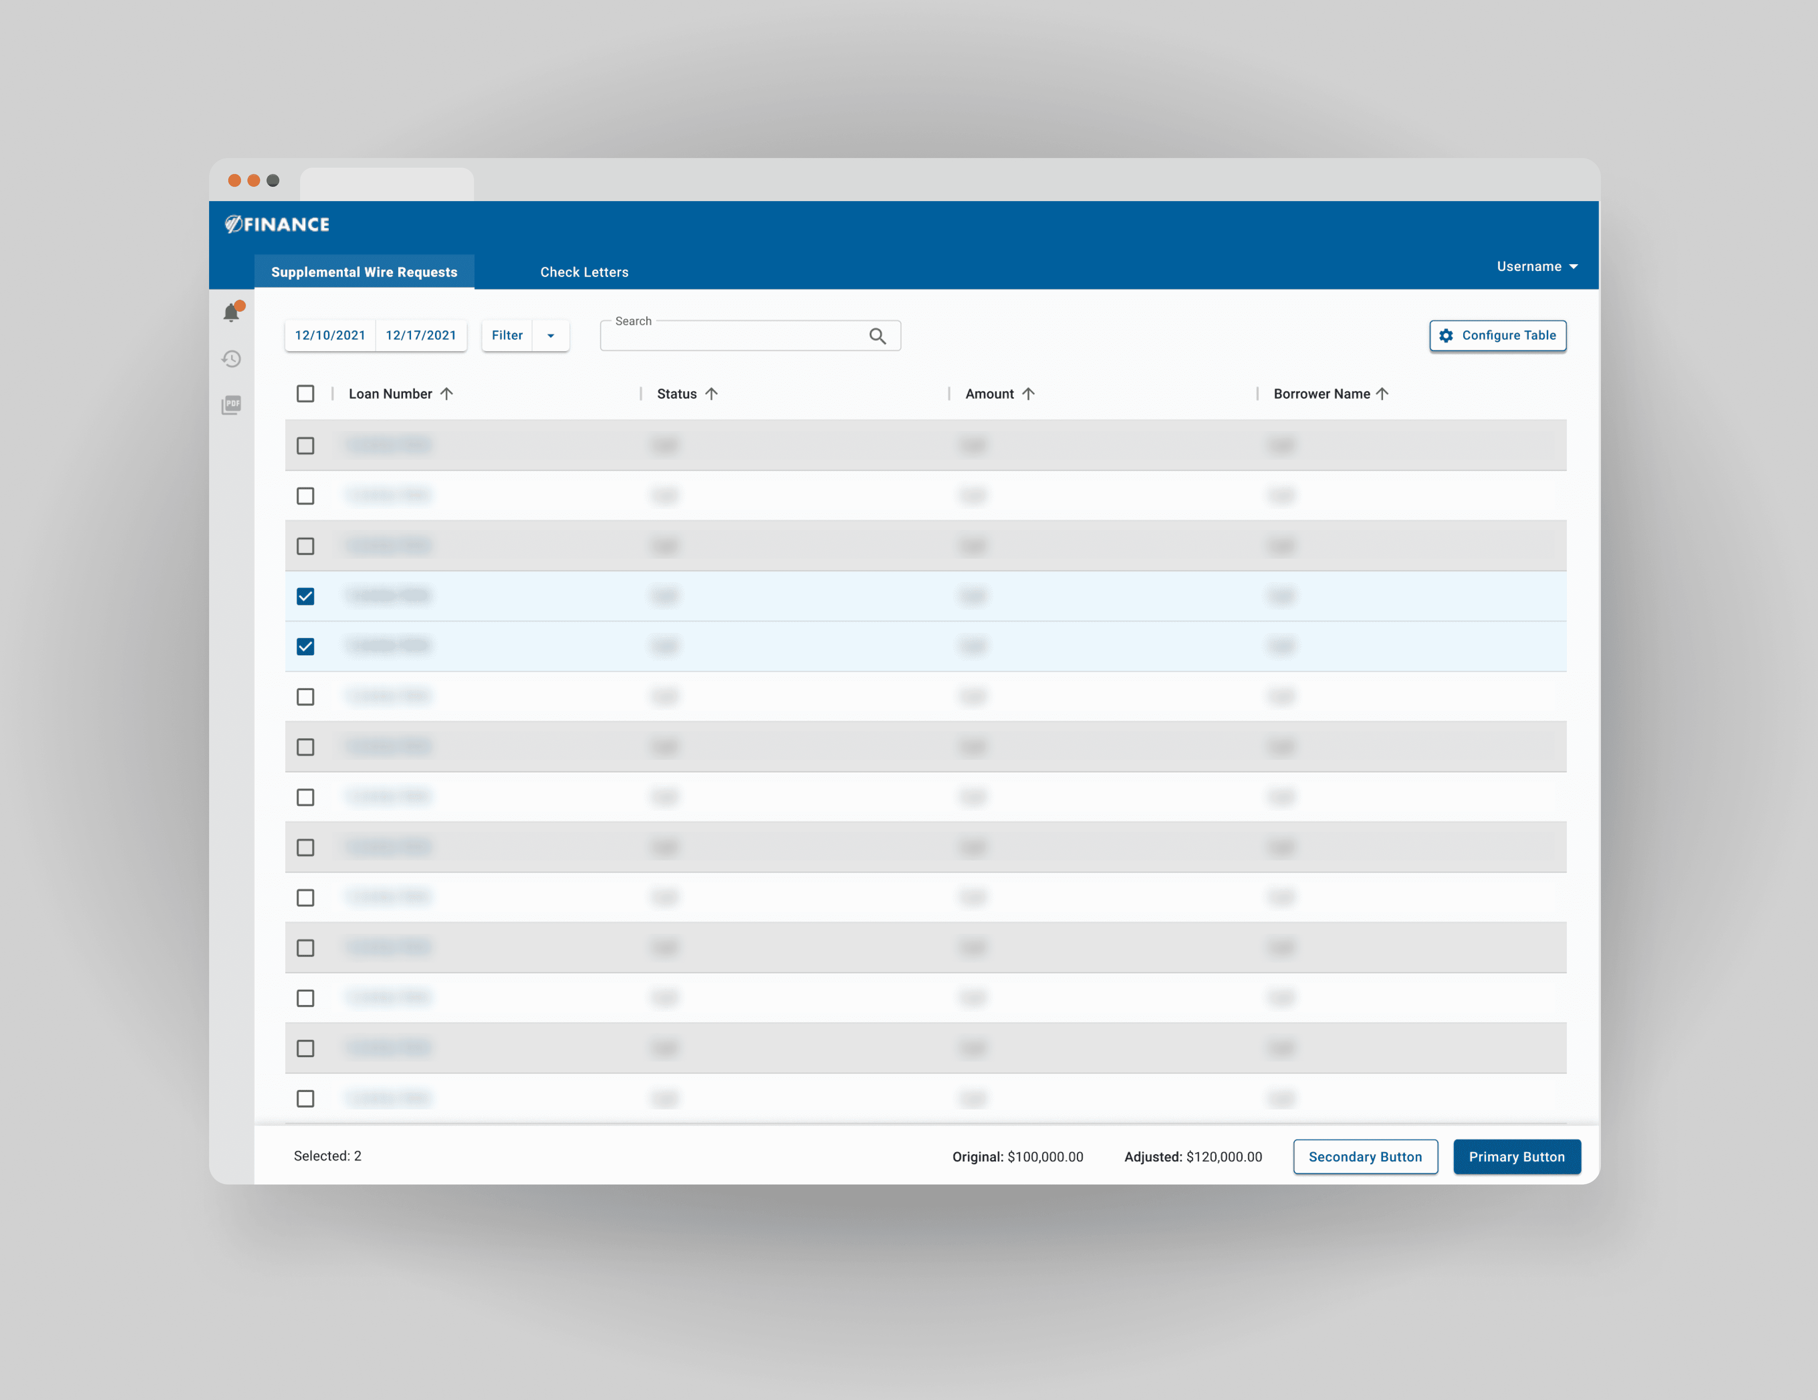
Task: Toggle the select-all checkbox in the header
Action: tap(306, 394)
